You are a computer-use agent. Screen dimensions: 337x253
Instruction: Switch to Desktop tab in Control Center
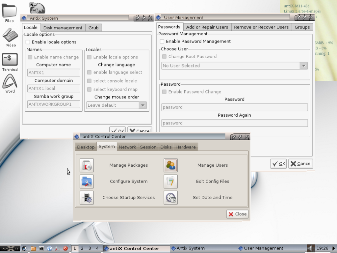pos(86,147)
